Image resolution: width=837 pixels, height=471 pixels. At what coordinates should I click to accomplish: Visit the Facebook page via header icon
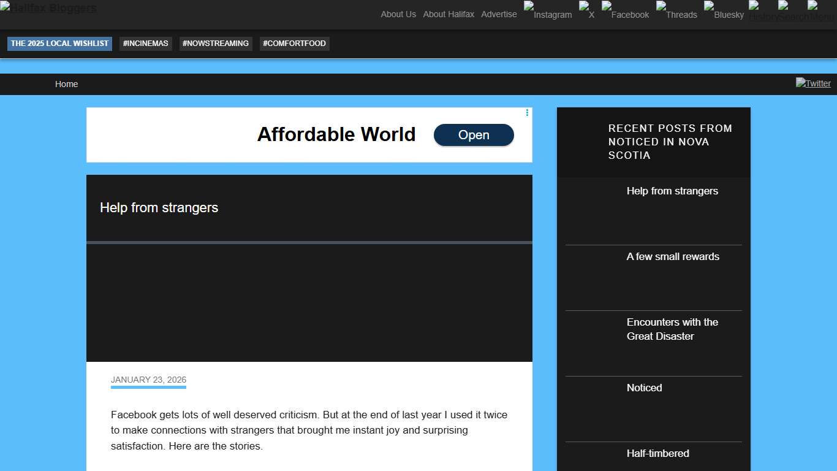coord(626,11)
